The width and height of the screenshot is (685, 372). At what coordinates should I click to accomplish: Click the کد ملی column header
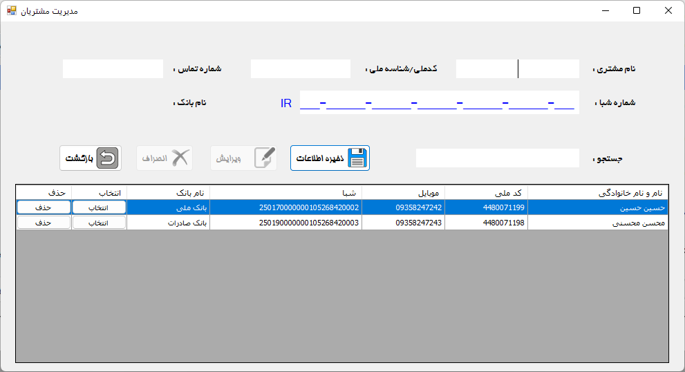(x=486, y=193)
